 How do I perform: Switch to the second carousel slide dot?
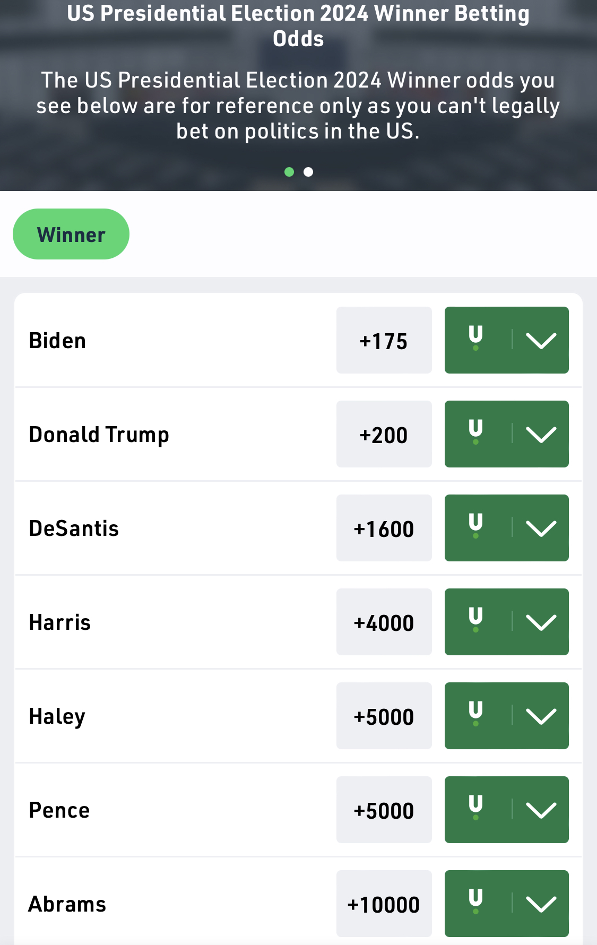[x=308, y=172]
